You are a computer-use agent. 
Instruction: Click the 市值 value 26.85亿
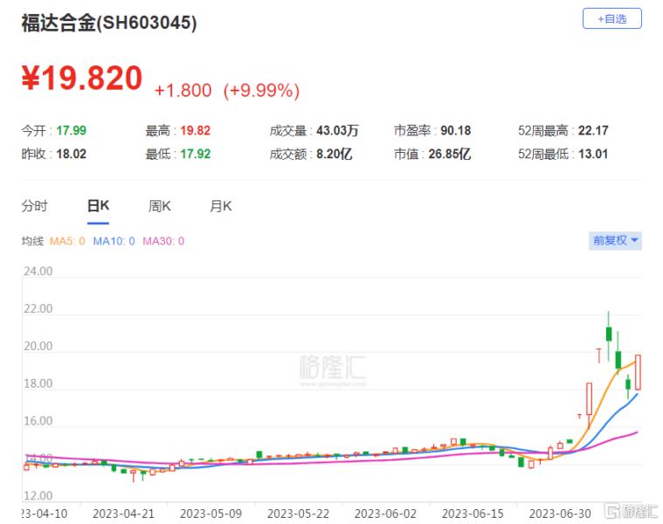pyautogui.click(x=450, y=154)
